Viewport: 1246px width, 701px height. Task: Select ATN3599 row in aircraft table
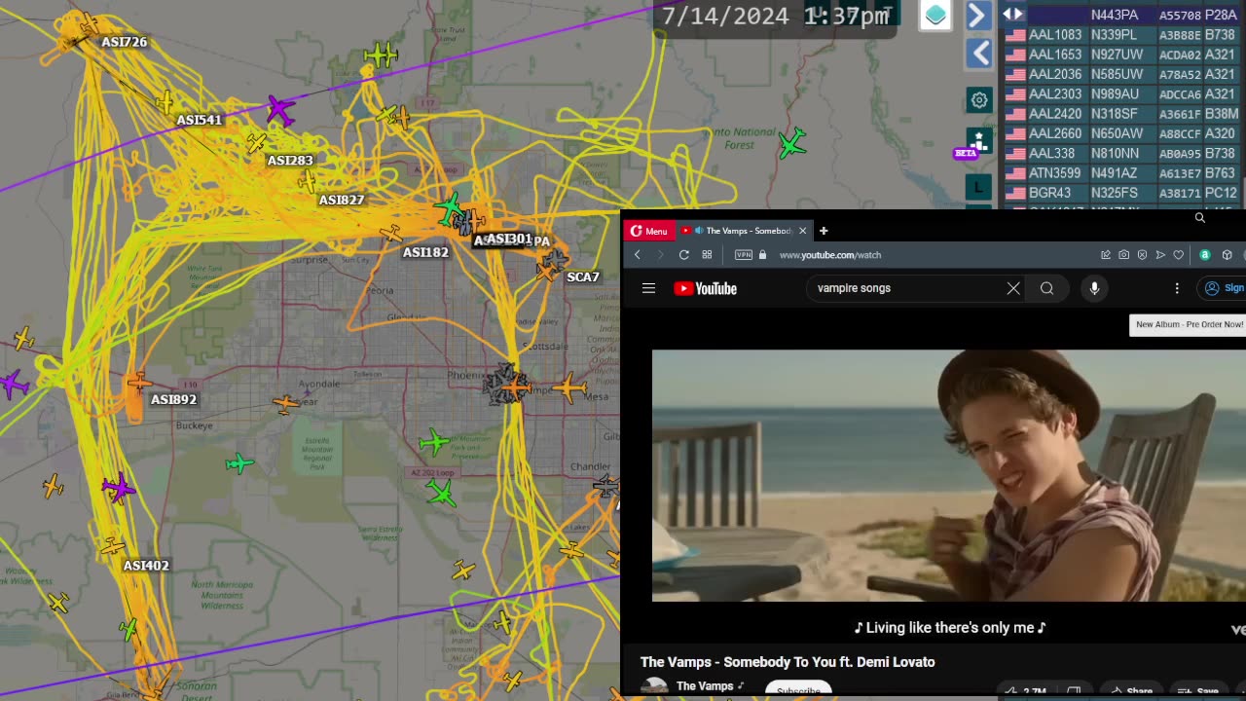pyautogui.click(x=1122, y=173)
